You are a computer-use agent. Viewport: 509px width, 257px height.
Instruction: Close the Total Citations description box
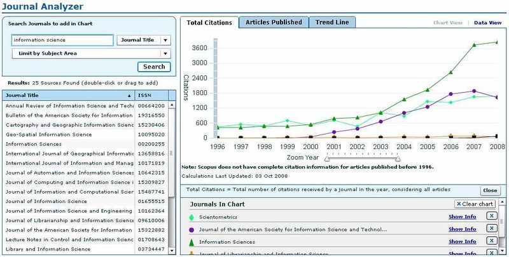point(489,190)
